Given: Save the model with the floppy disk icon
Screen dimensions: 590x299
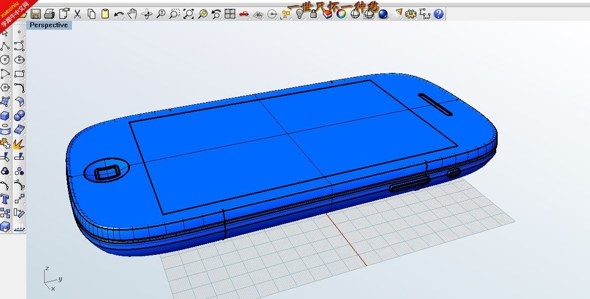Looking at the screenshot, I should click(x=36, y=14).
